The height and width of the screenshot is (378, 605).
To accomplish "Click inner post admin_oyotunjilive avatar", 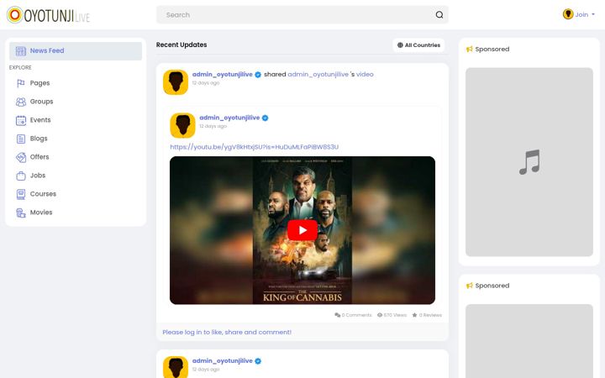I will click(182, 125).
